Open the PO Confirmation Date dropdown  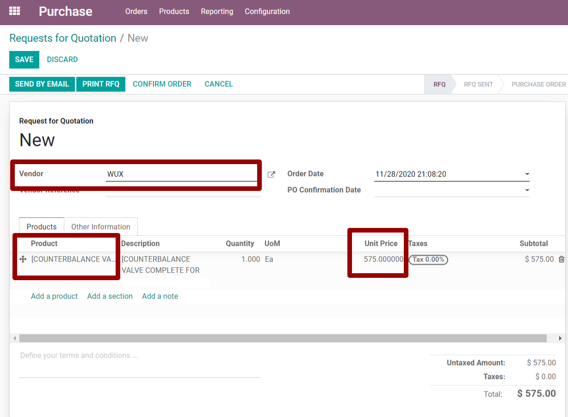point(527,190)
